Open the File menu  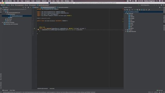click(14, 1)
